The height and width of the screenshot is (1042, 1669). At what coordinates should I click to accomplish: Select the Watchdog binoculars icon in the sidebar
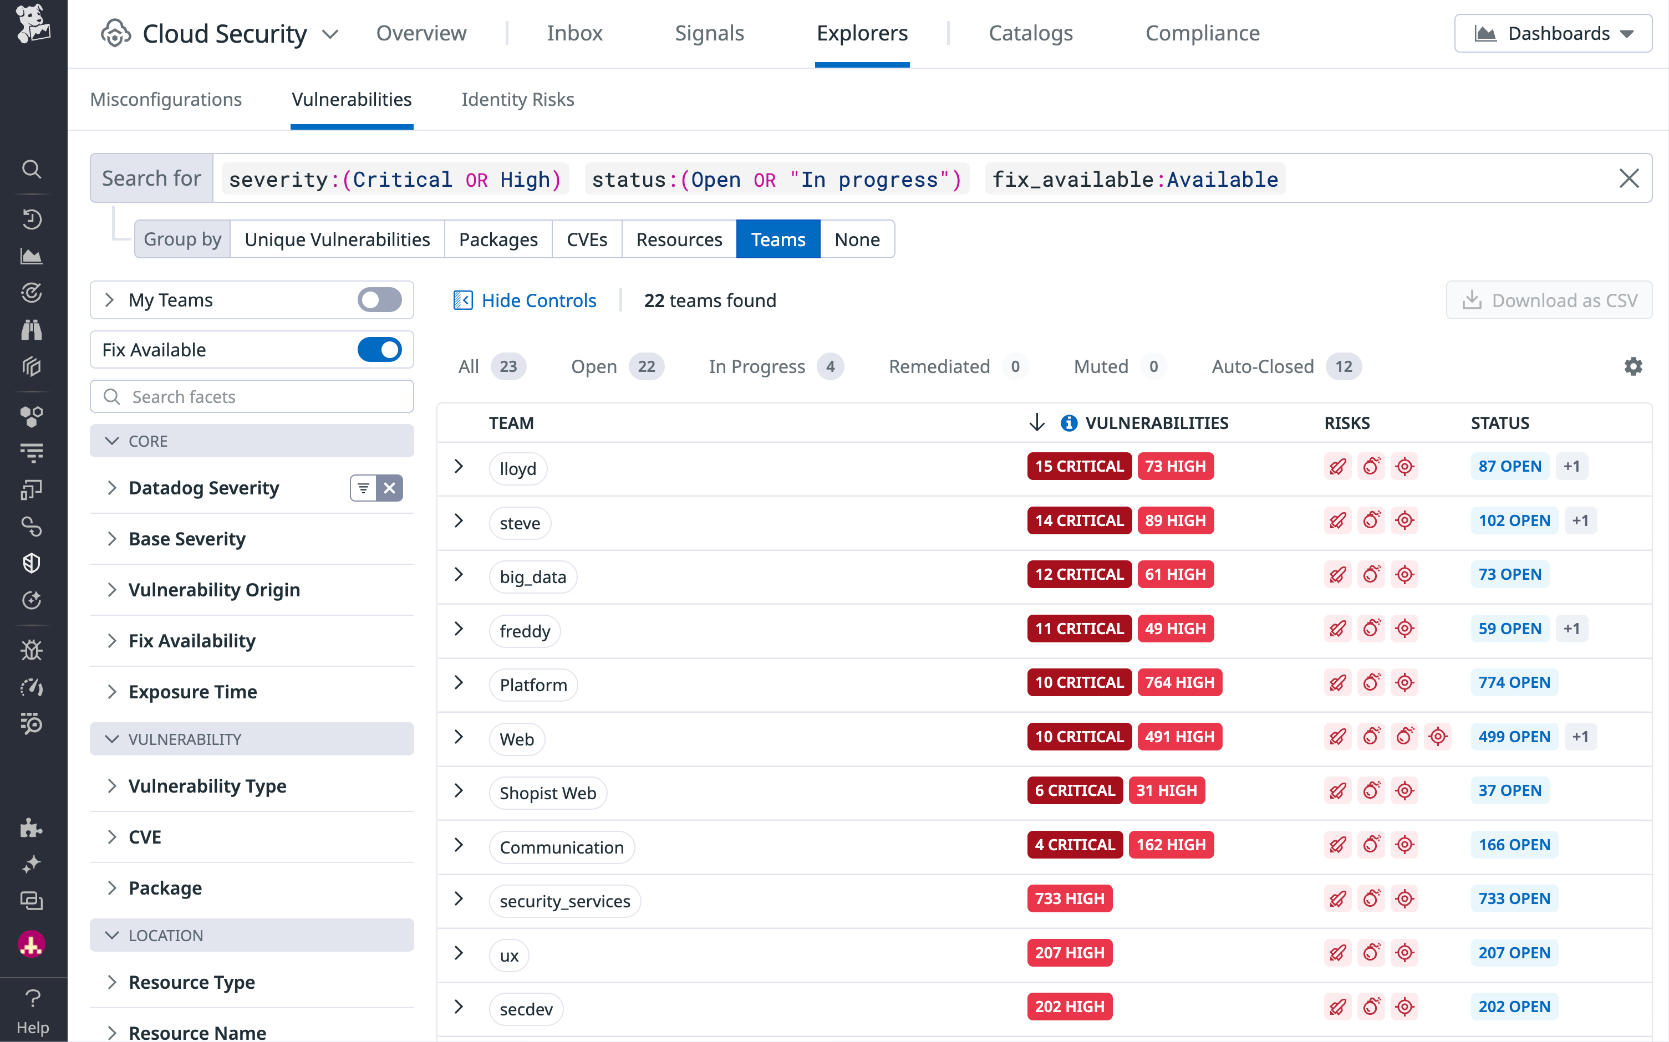[x=32, y=329]
